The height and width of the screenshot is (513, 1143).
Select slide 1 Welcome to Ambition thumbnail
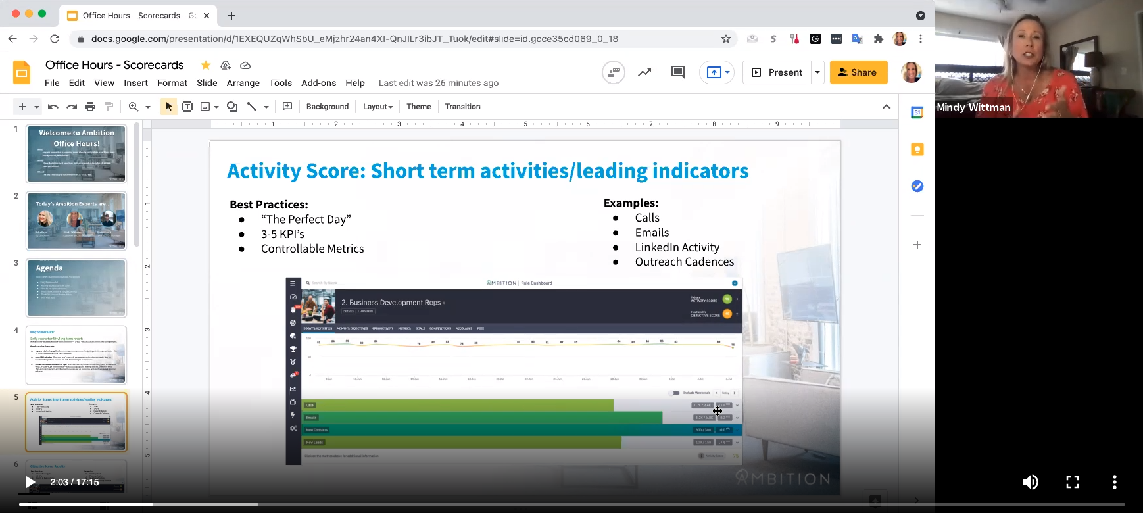(x=76, y=154)
